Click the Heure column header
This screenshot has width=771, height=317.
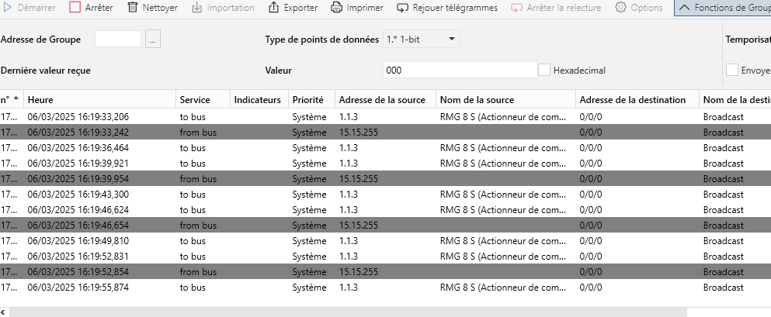40,100
